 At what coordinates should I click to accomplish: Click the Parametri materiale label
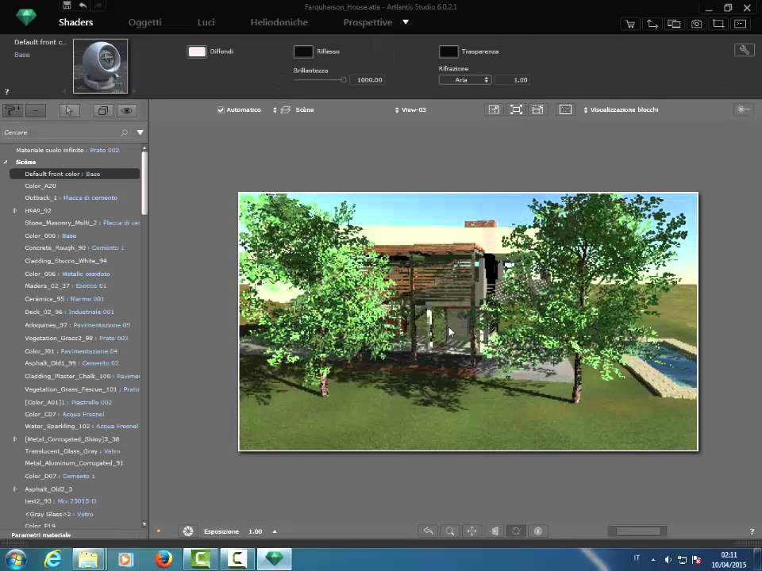(40, 535)
